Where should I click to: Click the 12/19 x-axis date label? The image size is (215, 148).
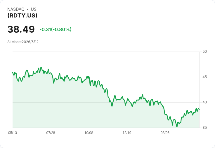coord(127,133)
